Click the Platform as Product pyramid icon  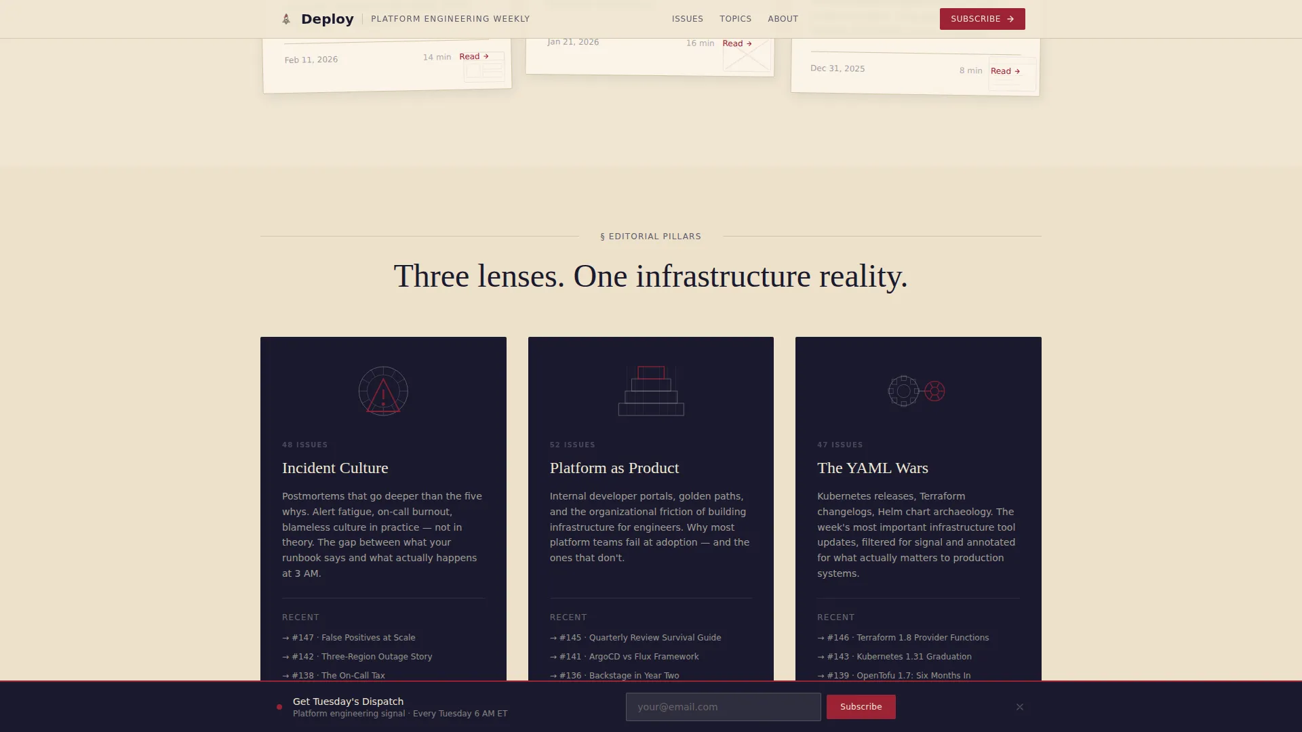tap(651, 391)
